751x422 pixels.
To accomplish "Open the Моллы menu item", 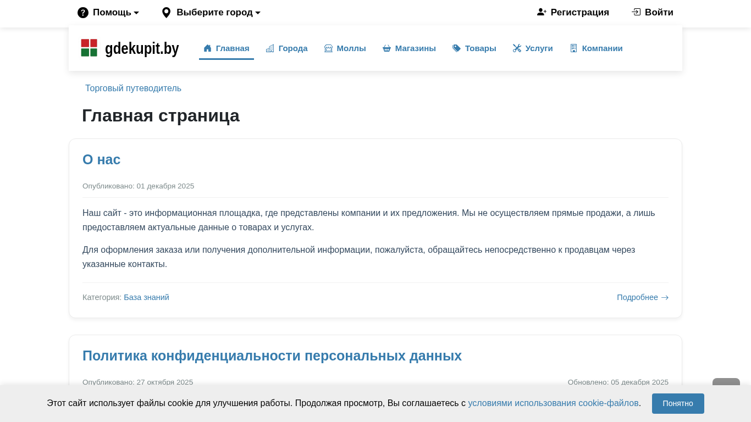I will click(x=345, y=48).
